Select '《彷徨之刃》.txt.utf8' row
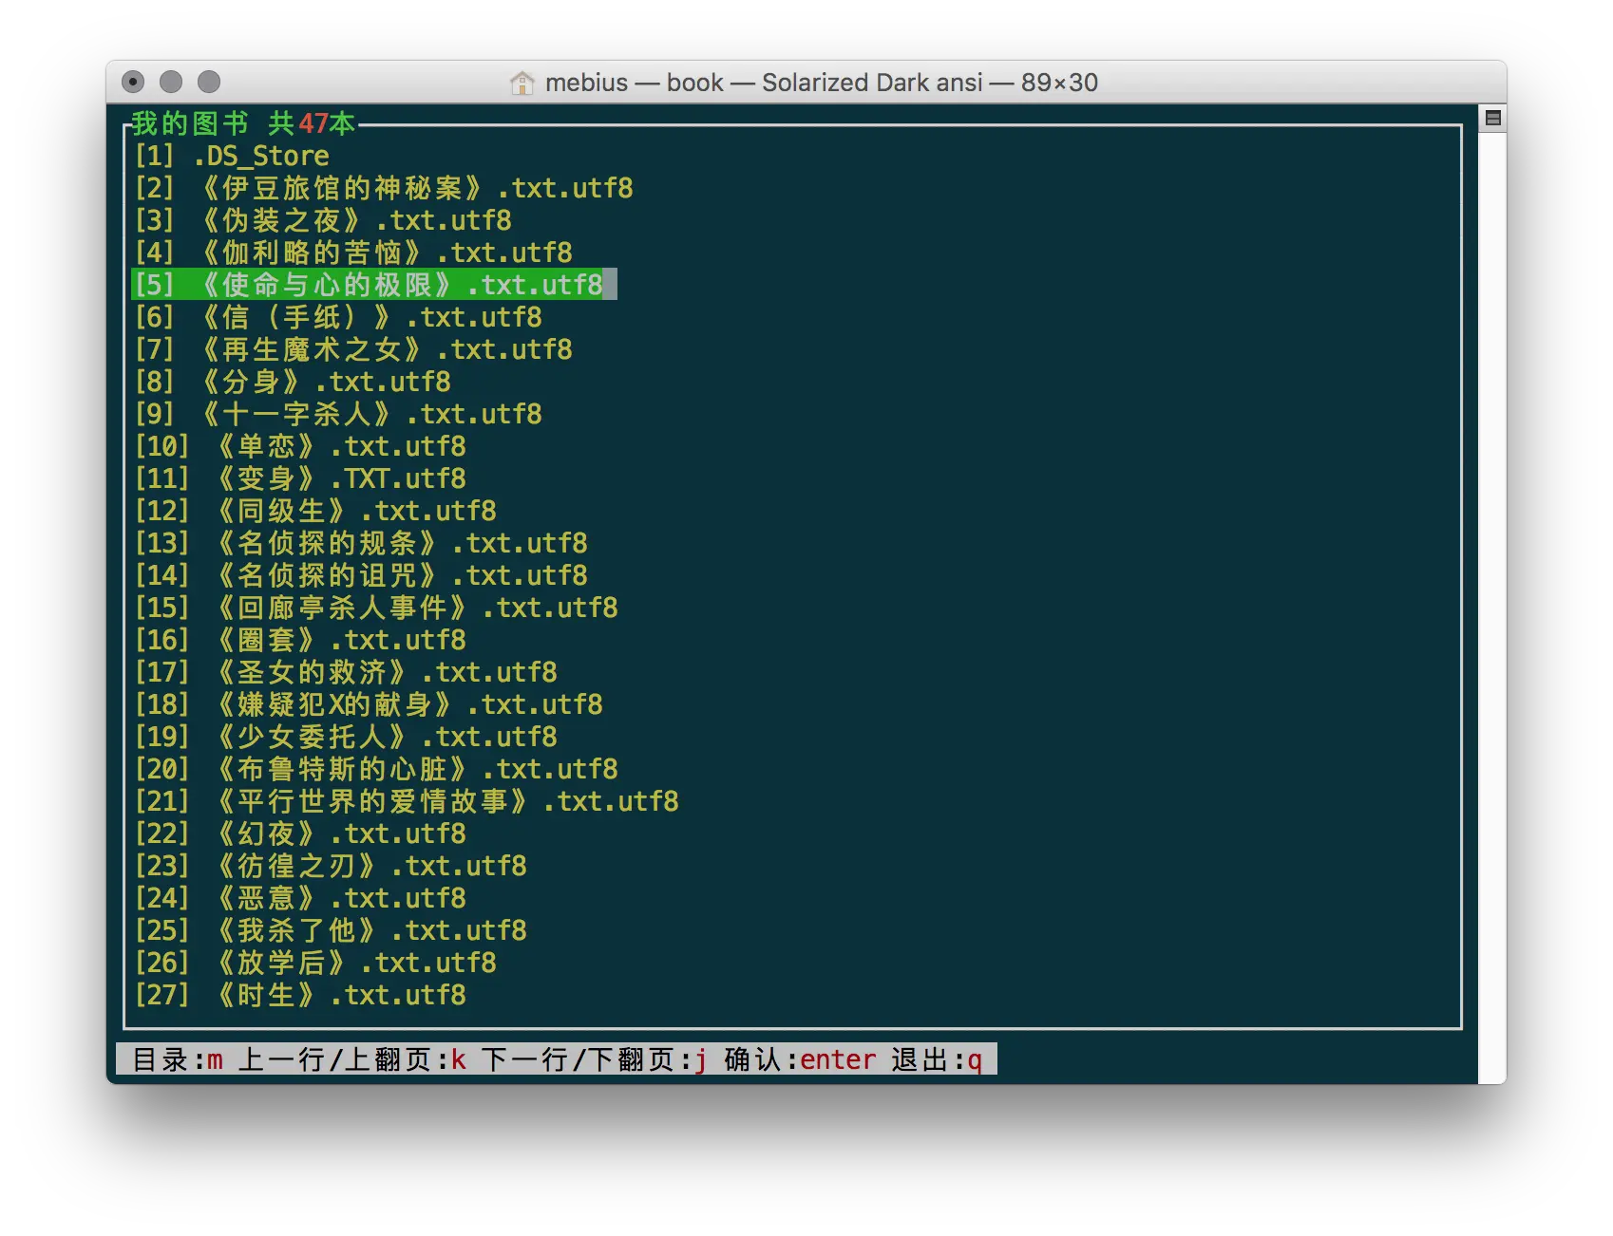This screenshot has height=1236, width=1613. pos(331,866)
